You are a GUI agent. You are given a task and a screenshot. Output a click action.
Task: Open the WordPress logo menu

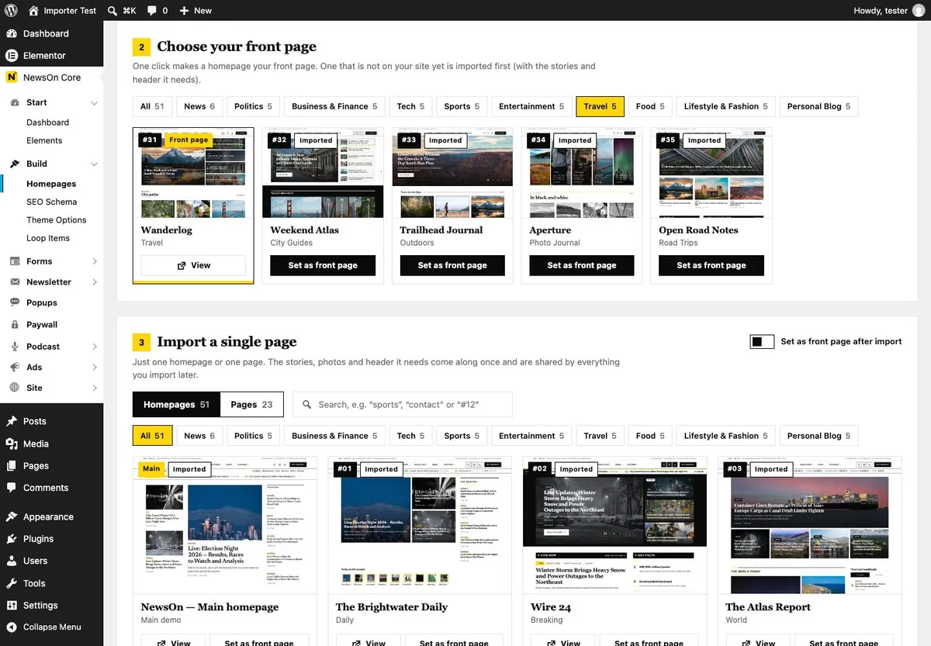click(11, 11)
